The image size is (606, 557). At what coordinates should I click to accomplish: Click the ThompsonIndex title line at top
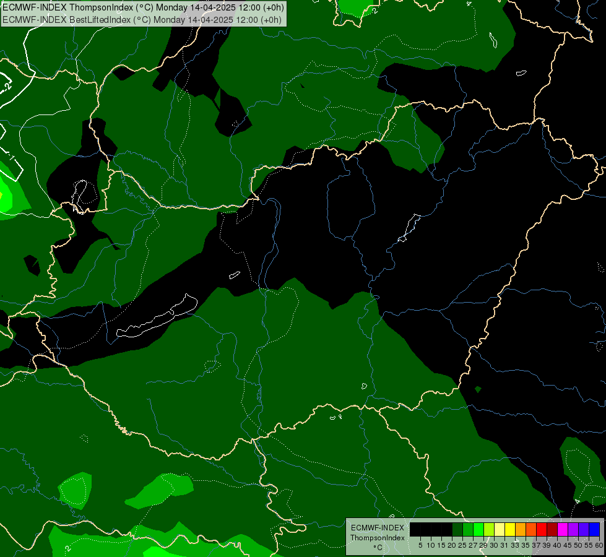point(144,7)
